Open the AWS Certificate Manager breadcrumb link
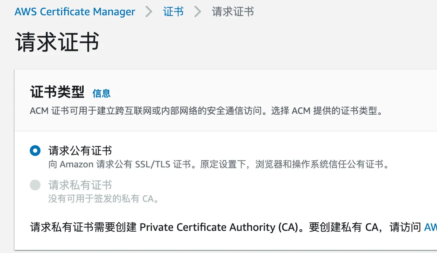The image size is (437, 253). [74, 12]
